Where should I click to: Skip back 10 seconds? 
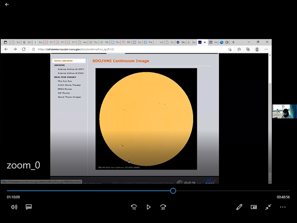click(133, 207)
